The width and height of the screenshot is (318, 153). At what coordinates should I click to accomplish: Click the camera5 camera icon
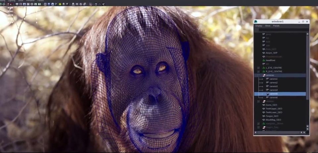point(267,94)
